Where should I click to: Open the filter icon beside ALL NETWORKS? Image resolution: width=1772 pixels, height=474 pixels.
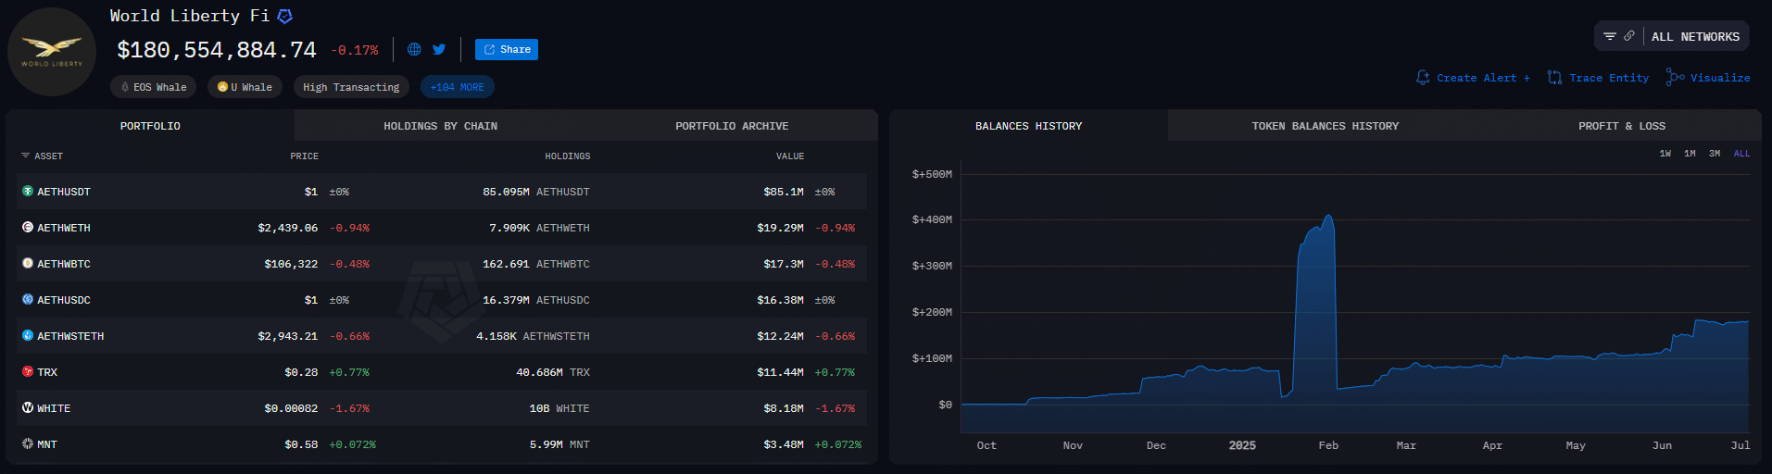point(1610,36)
